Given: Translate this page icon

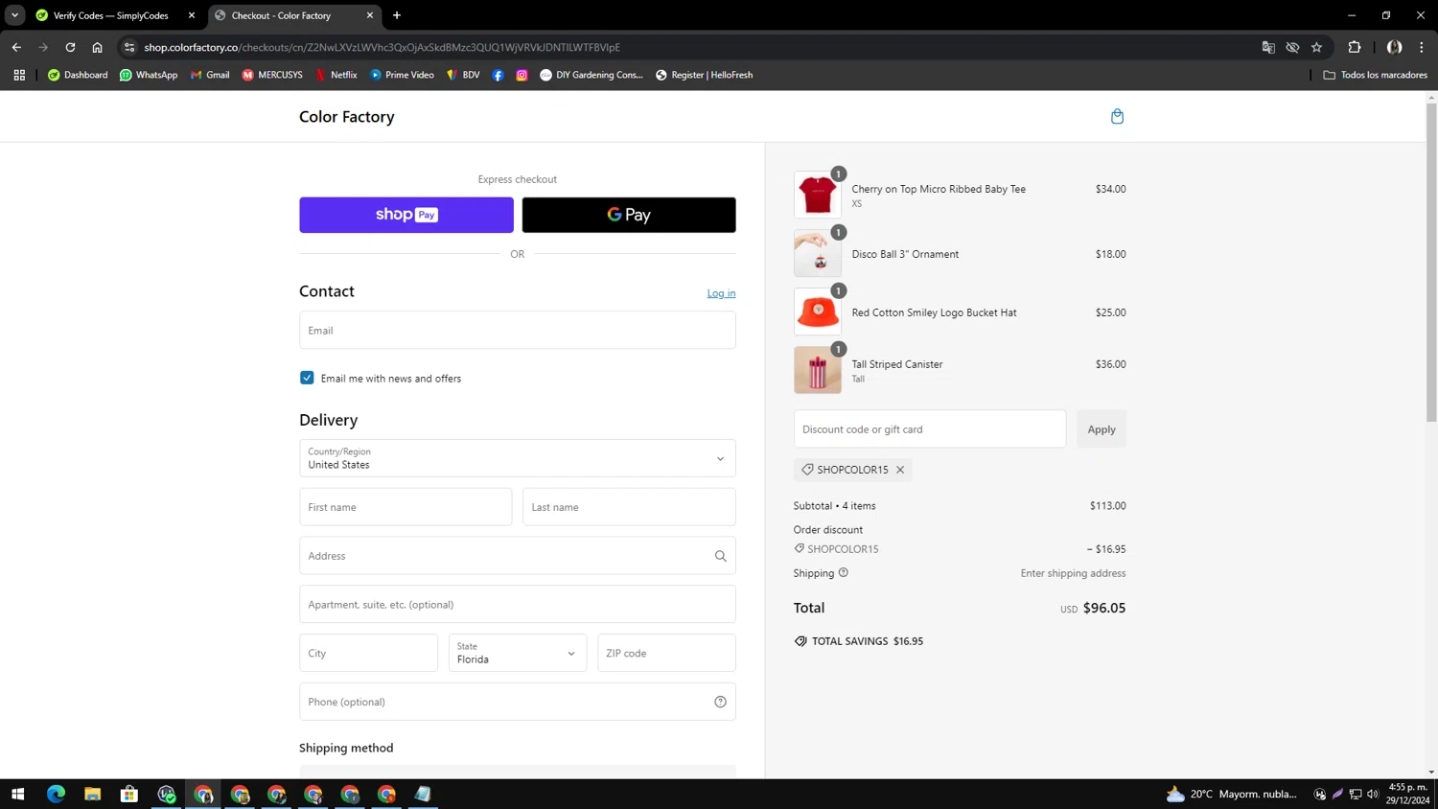Looking at the screenshot, I should tap(1268, 47).
